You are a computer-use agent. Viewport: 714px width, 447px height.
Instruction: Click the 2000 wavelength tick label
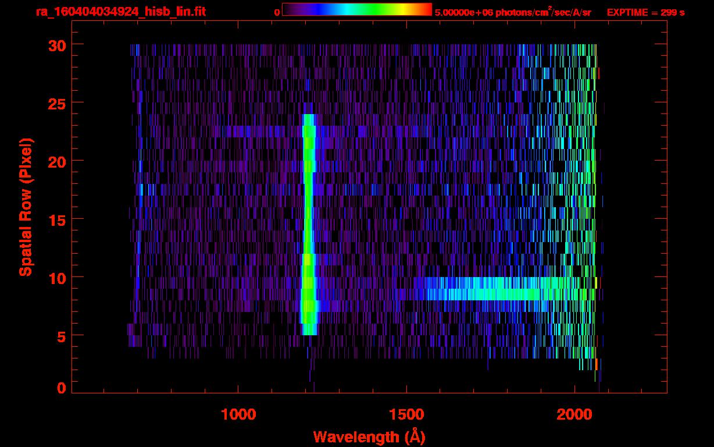click(x=575, y=414)
